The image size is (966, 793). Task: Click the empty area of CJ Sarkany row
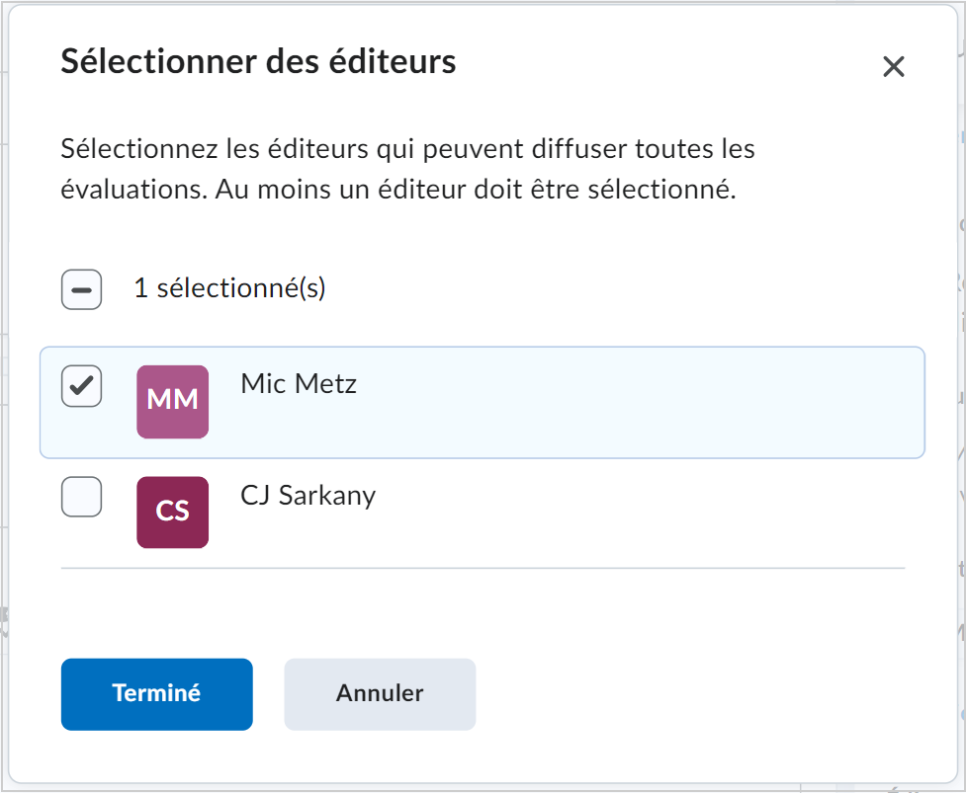(x=616, y=512)
